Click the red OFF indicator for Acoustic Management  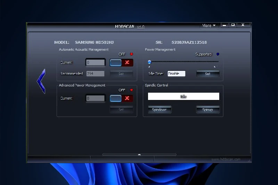132,54
